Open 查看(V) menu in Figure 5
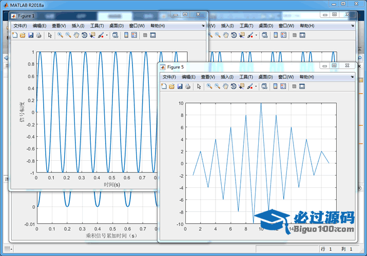Viewport: 367px width, 256px height. click(x=208, y=77)
